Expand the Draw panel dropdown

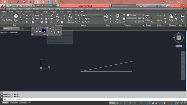[15, 25]
